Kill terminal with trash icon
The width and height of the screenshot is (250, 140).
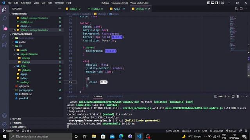click(237, 96)
